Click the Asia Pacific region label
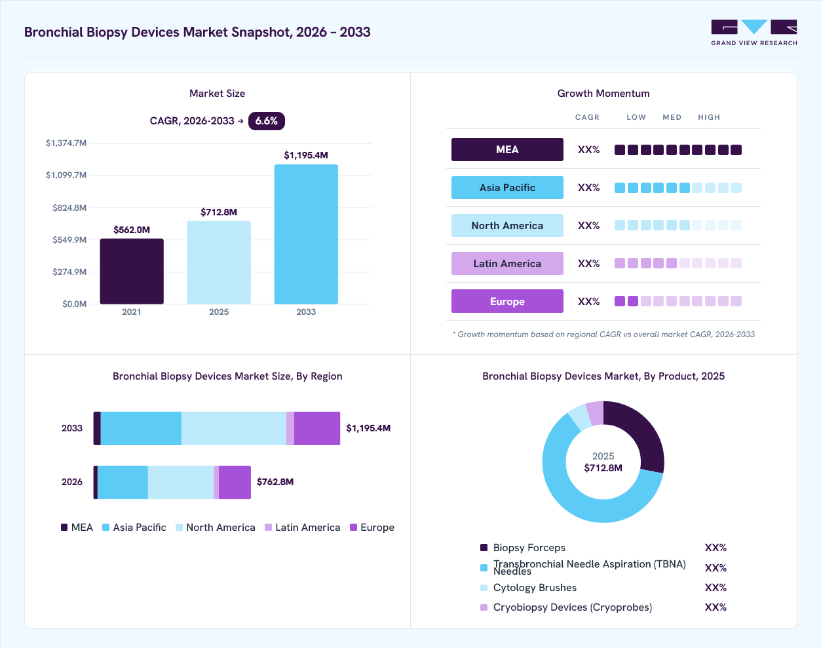 (507, 188)
